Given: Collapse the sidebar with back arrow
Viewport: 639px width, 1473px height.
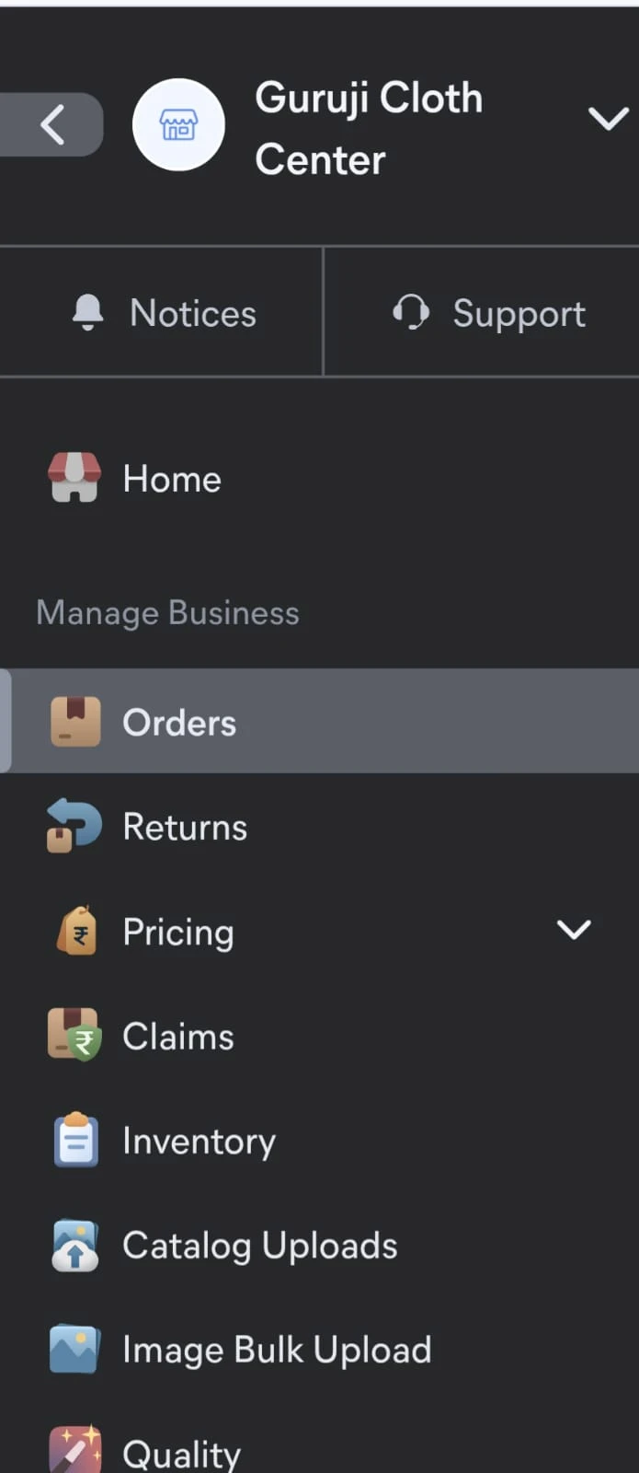Looking at the screenshot, I should click(52, 124).
